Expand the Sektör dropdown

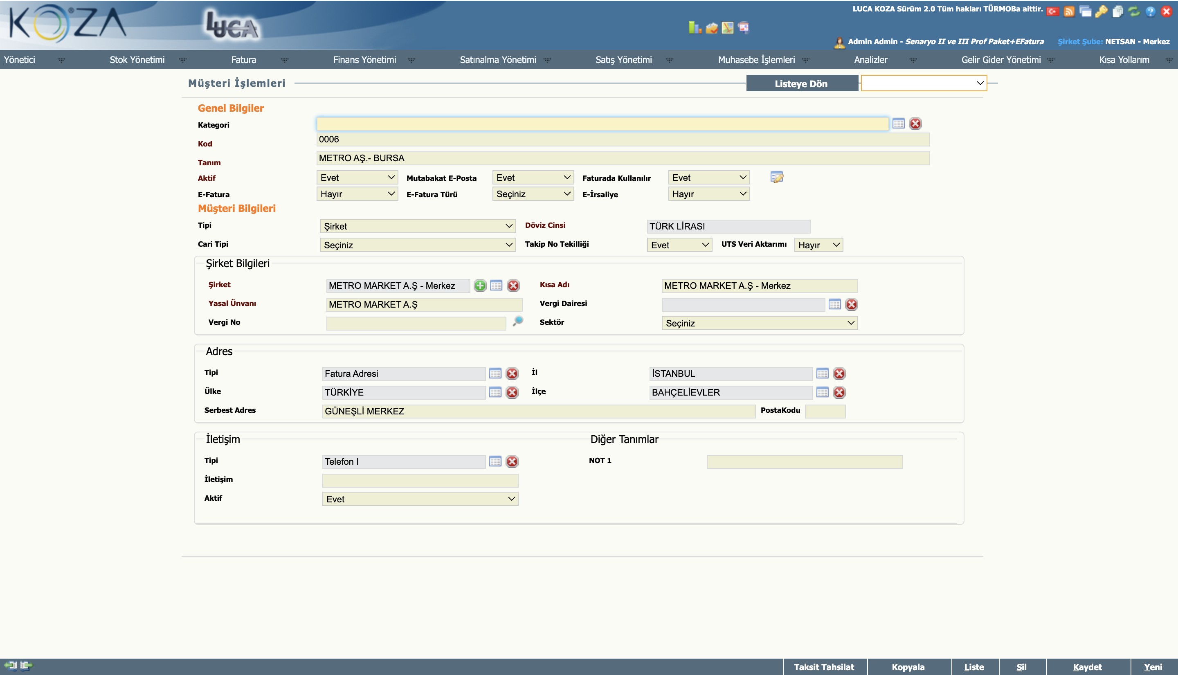760,323
